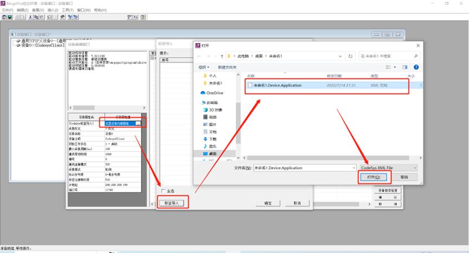469x253 pixels.
Task: Click the search magnifier in Open dialog
Action: coord(416,56)
